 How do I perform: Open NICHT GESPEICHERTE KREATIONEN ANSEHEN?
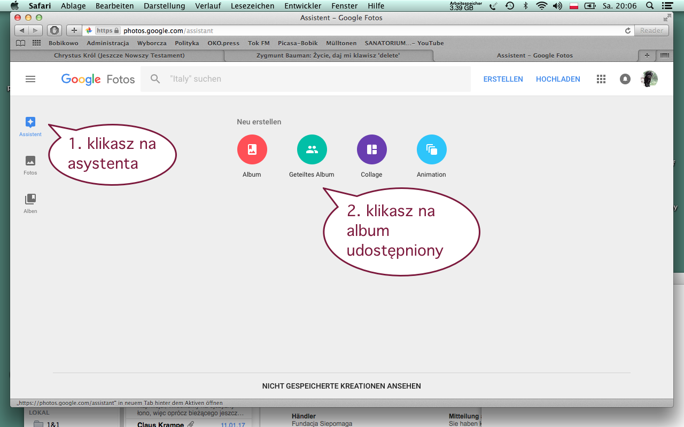341,386
